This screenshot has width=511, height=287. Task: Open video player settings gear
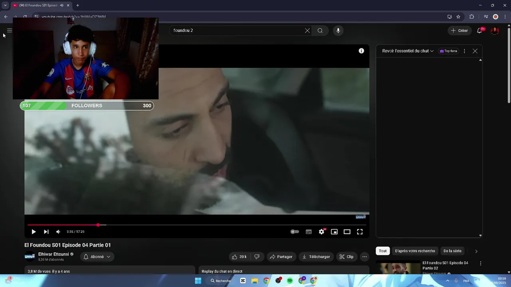click(321, 232)
